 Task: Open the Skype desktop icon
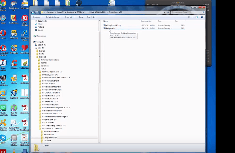pyautogui.click(x=3, y=139)
